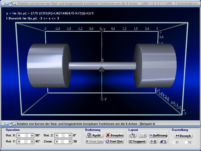Screen dimensions: 201x151
Task: Click the Ausbl. button
Action: 94,135
